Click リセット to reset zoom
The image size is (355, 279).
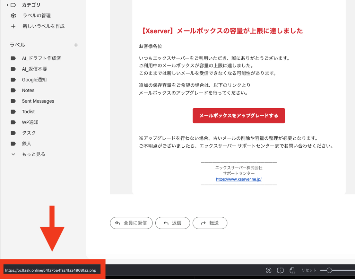tap(309, 270)
